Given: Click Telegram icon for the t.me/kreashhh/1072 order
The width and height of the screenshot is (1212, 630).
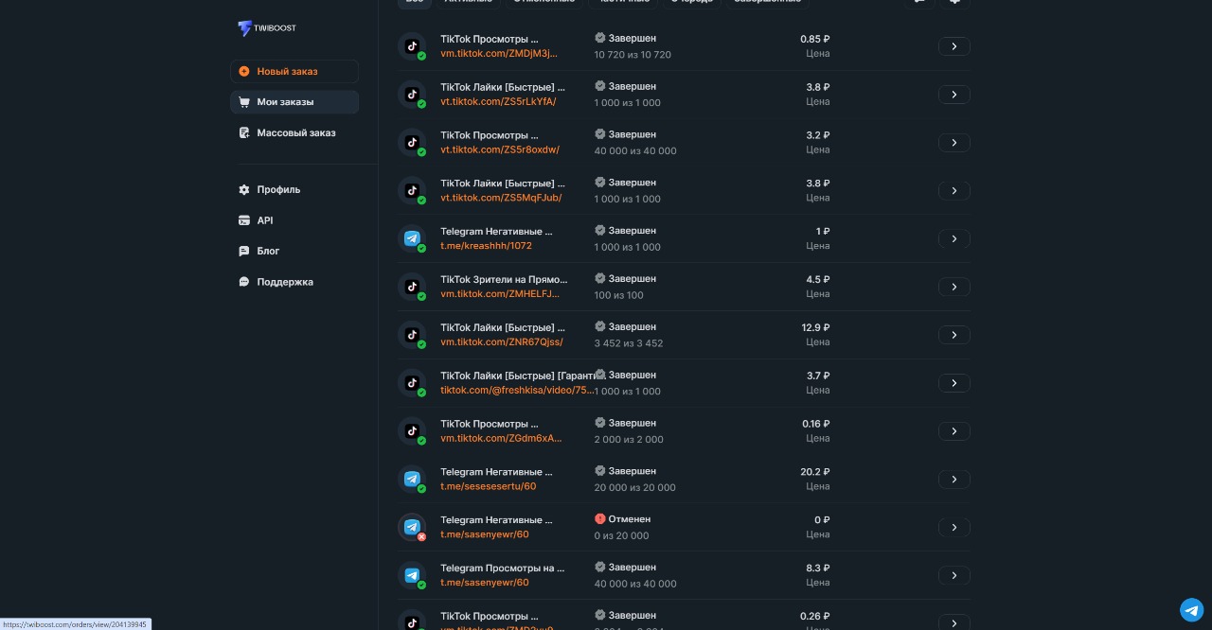Looking at the screenshot, I should point(412,239).
